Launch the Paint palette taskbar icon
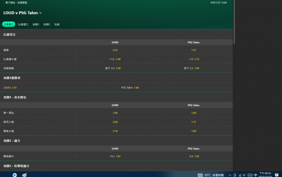This screenshot has height=177, width=282. 25,175
